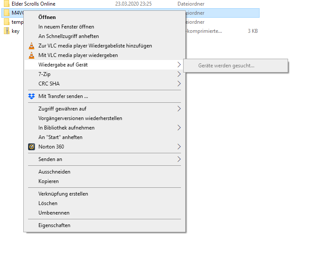
Task: Click the Dropbox icon beside Transfer entry
Action: 32,96
